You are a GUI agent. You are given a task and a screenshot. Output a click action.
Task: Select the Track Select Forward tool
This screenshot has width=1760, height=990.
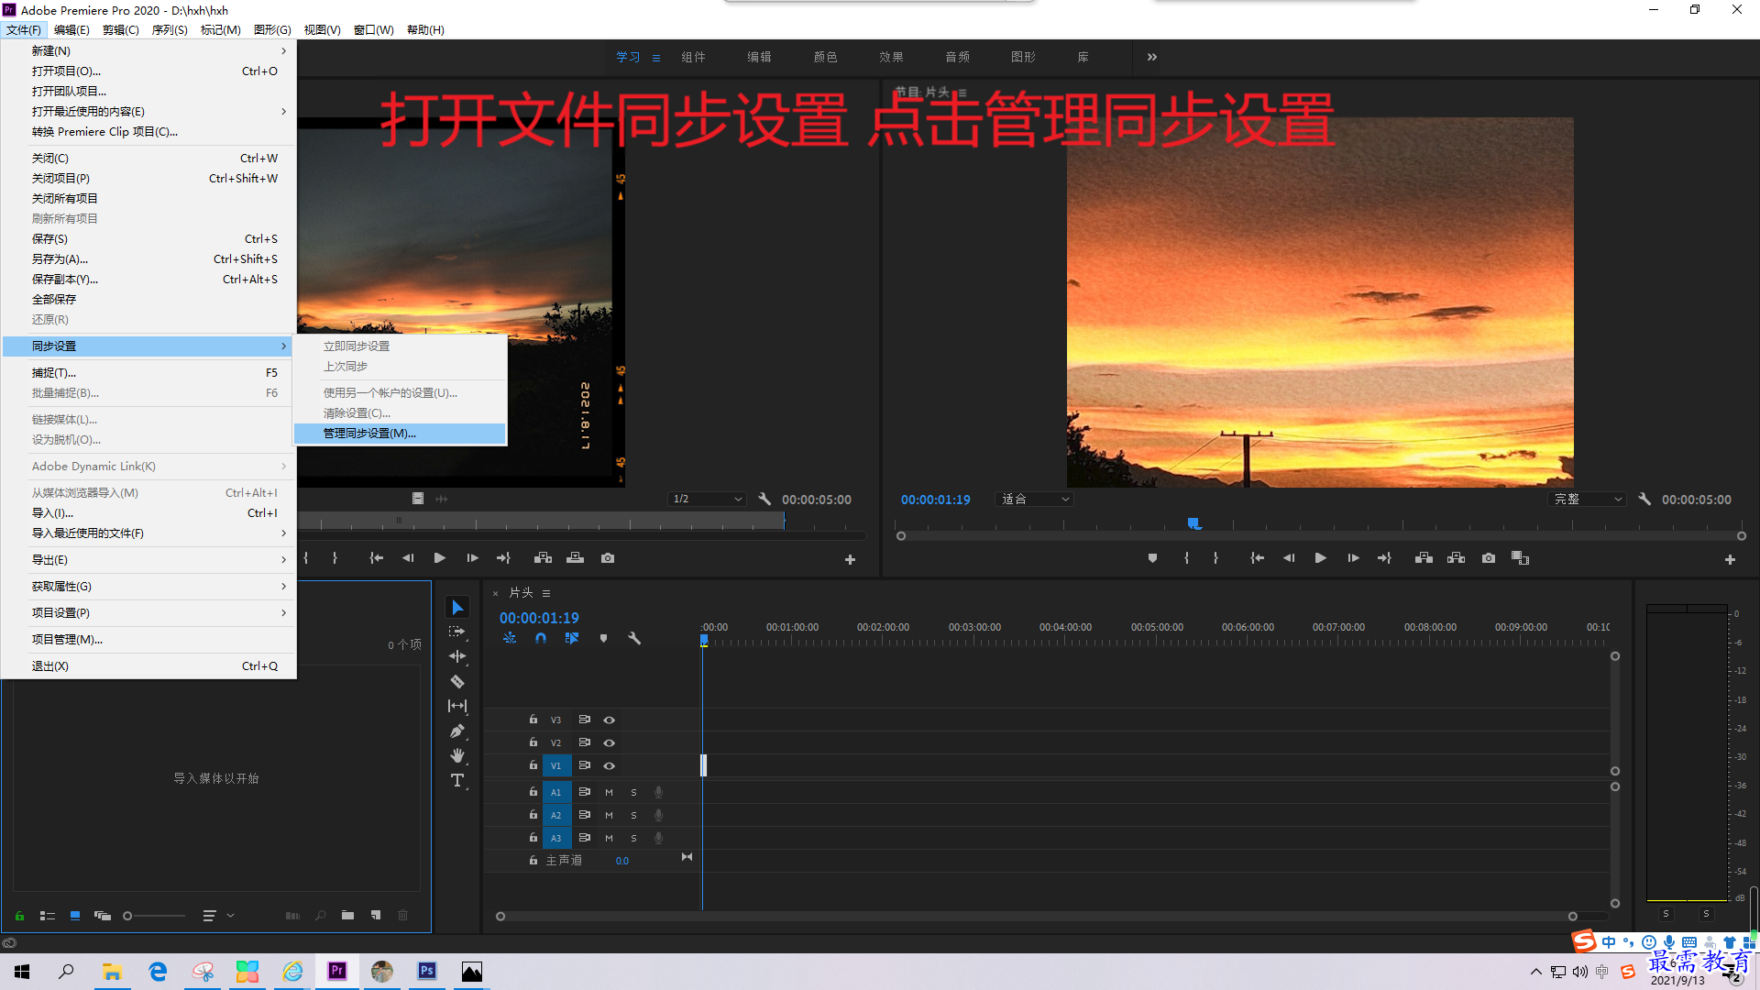457,632
